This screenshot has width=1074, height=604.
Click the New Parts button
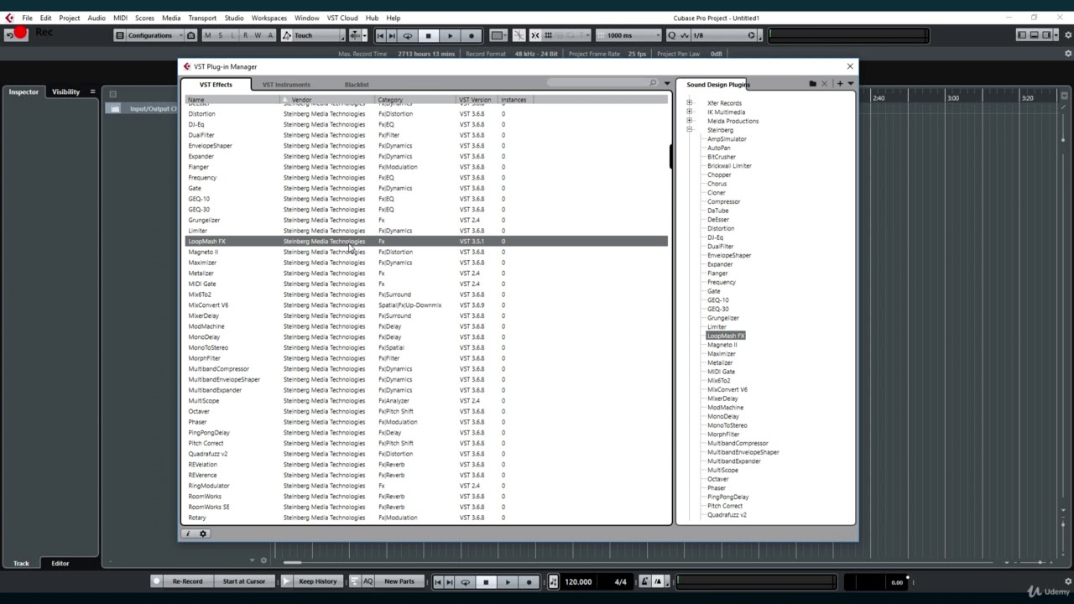[x=399, y=581]
